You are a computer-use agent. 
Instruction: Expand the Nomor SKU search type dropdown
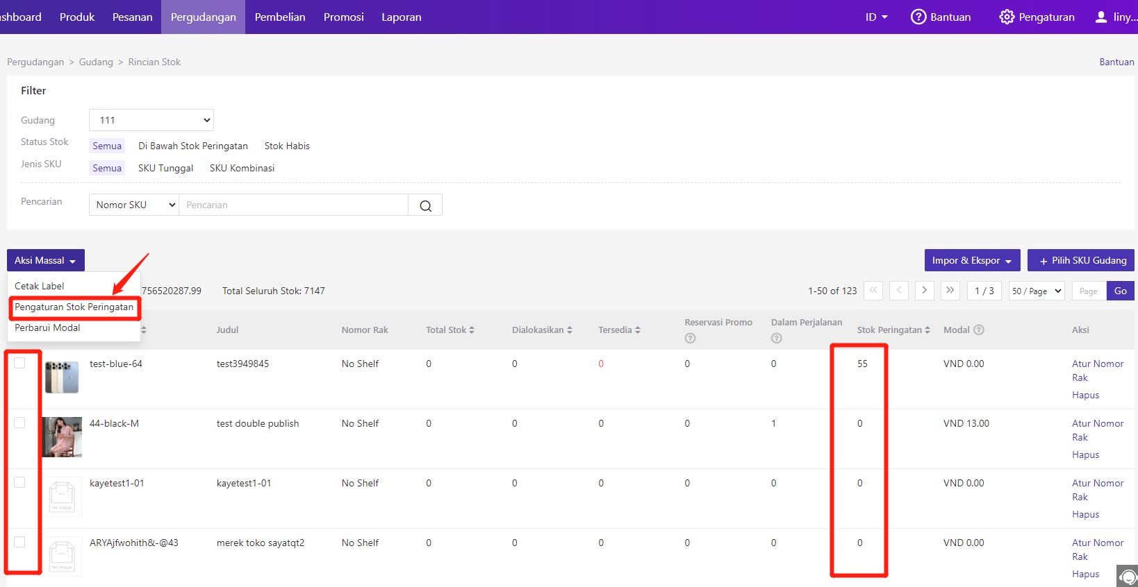point(134,205)
